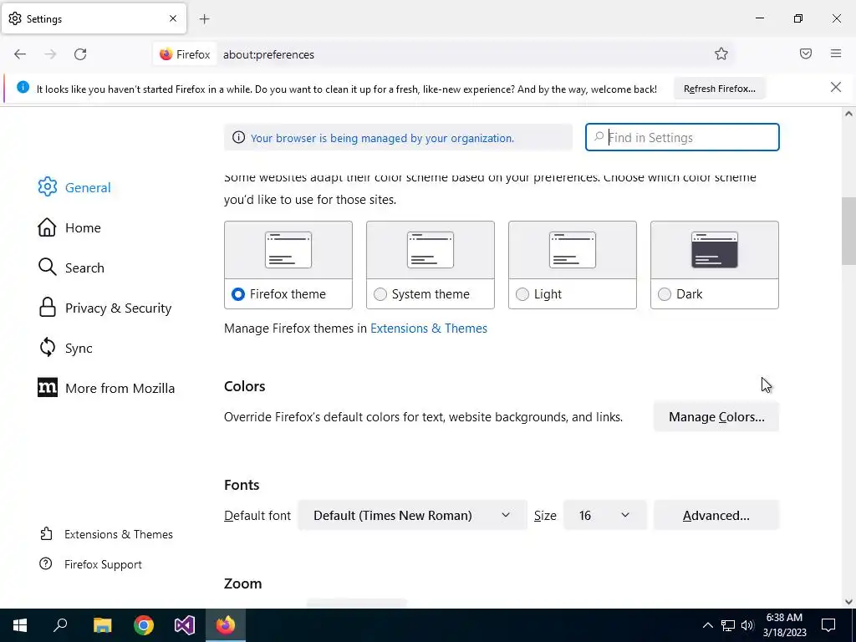
Task: Click the Manage Colors... button
Action: pos(716,416)
